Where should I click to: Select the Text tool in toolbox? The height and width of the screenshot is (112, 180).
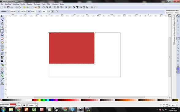[2, 61]
